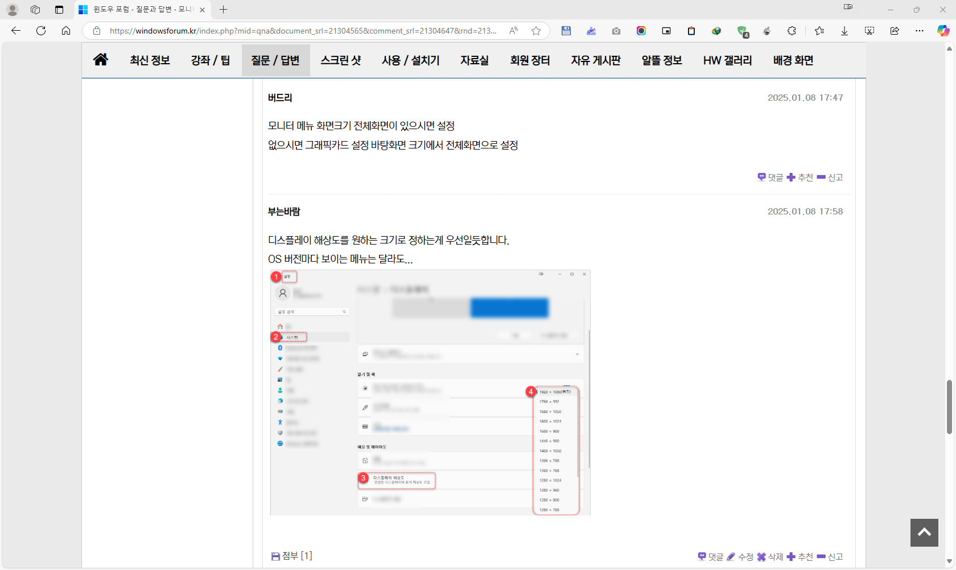Open the tab actions menu icon
Viewport: 956px width, 570px height.
coord(59,10)
